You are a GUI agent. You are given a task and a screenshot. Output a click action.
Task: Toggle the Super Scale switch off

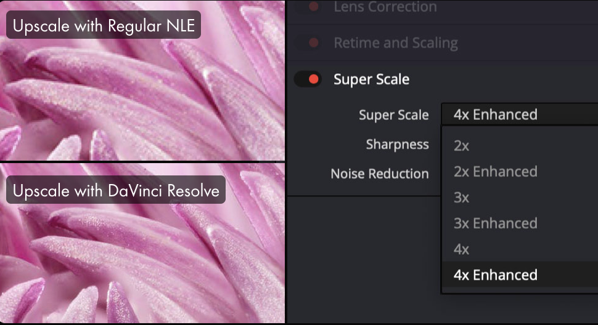[308, 79]
